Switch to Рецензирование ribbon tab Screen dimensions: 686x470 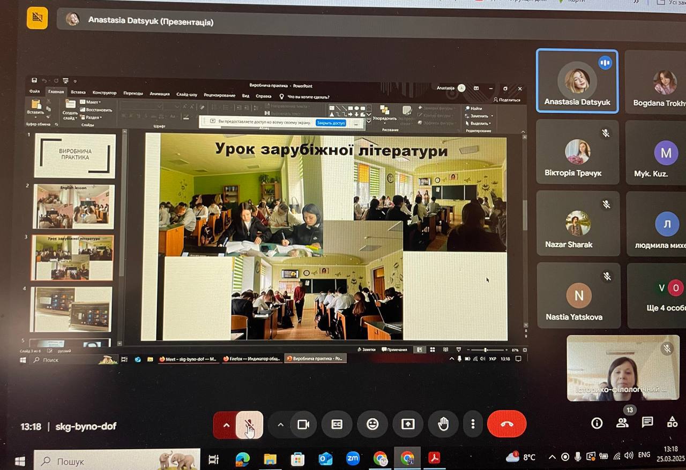coord(219,95)
